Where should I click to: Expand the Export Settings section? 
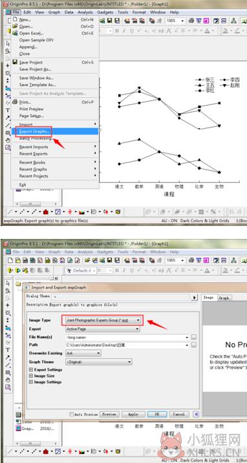(31, 370)
